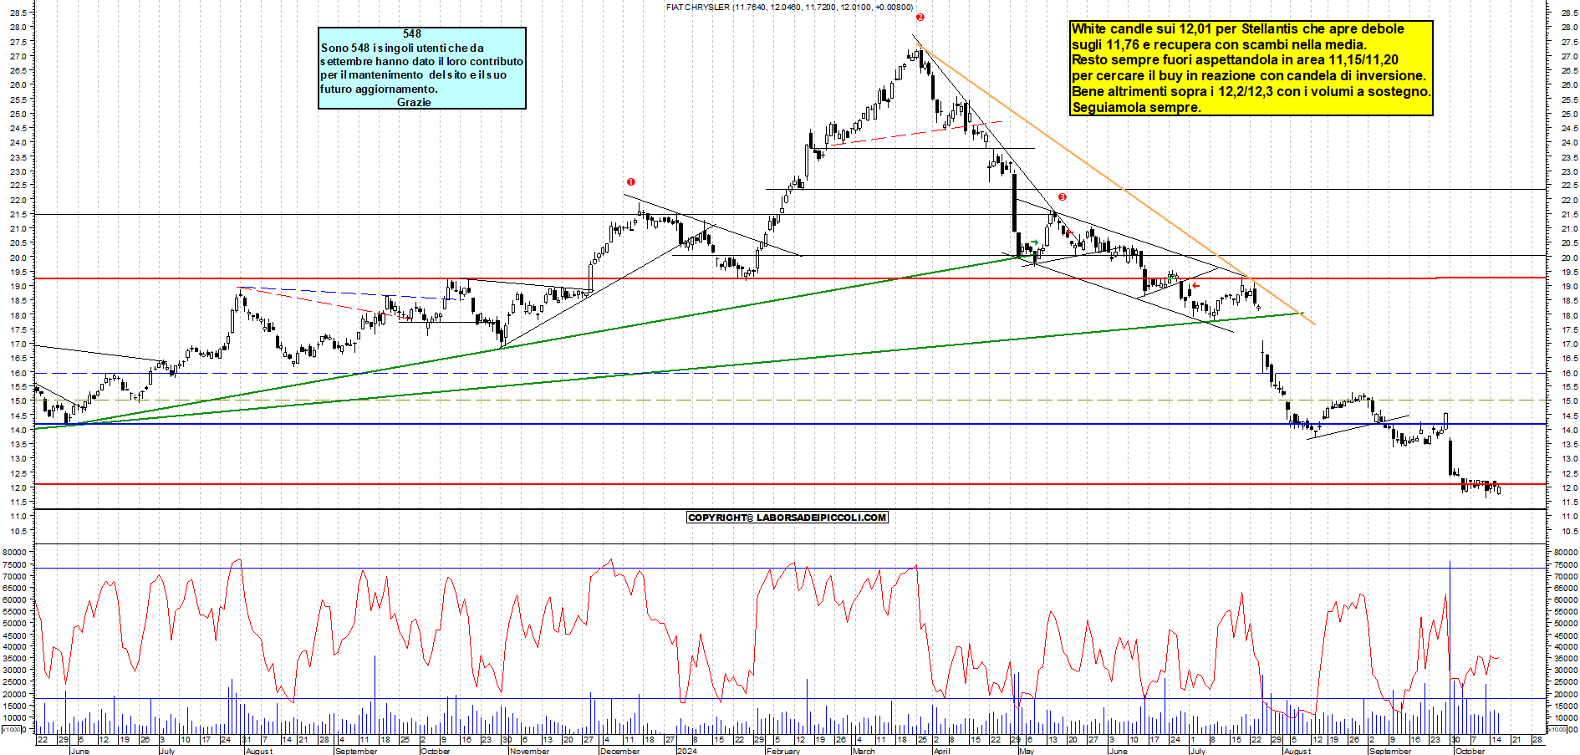
Task: Click the Grazie text in cyan box
Action: 414,102
